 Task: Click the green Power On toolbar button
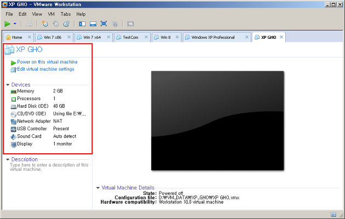[x=7, y=24]
